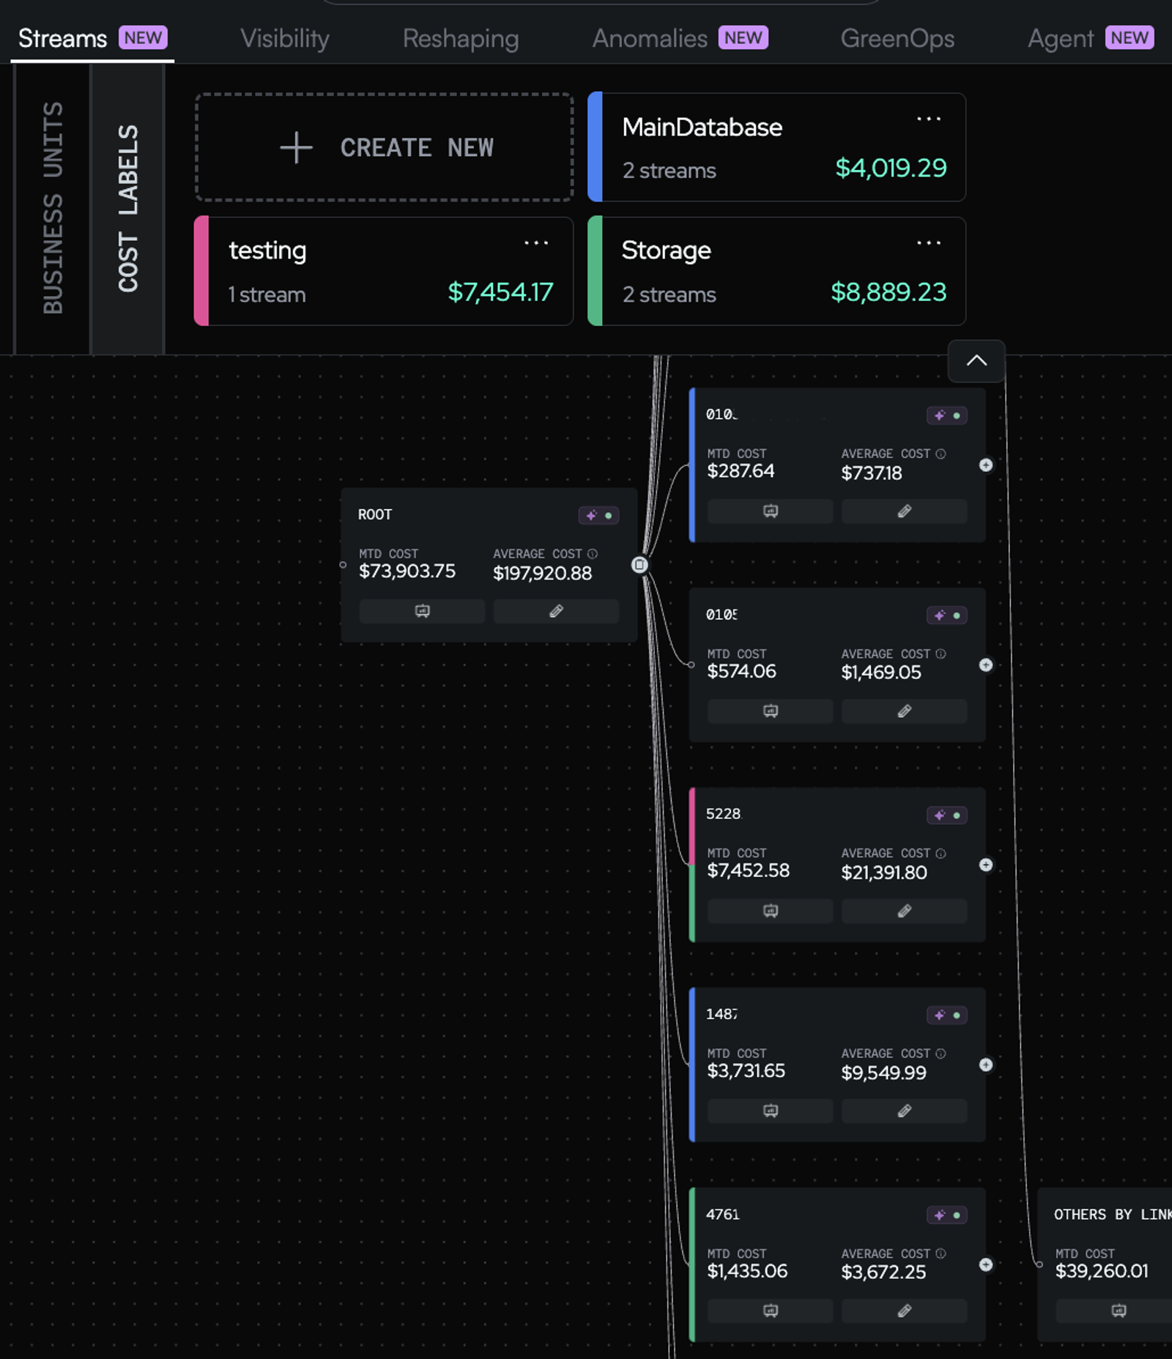This screenshot has height=1359, width=1172.
Task: Click info icon next to $9,549.99 average cost
Action: point(941,1053)
